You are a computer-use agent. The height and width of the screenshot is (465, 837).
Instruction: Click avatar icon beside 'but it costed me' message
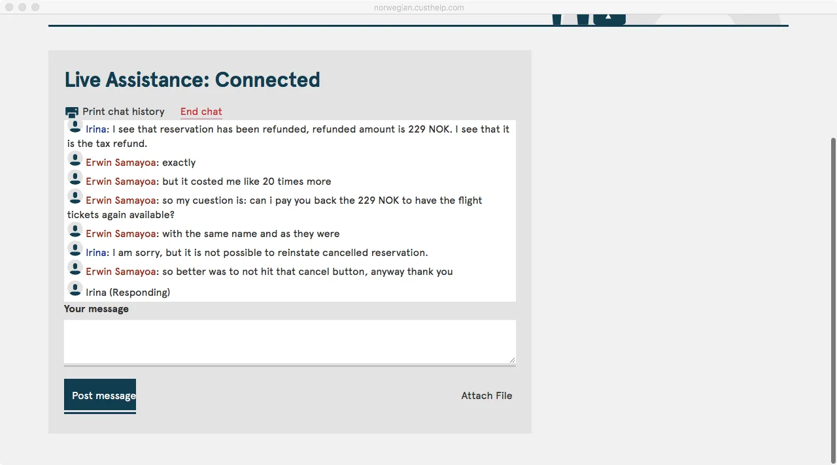pos(75,178)
